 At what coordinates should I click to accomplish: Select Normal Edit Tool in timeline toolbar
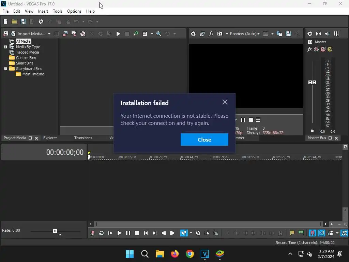184,233
